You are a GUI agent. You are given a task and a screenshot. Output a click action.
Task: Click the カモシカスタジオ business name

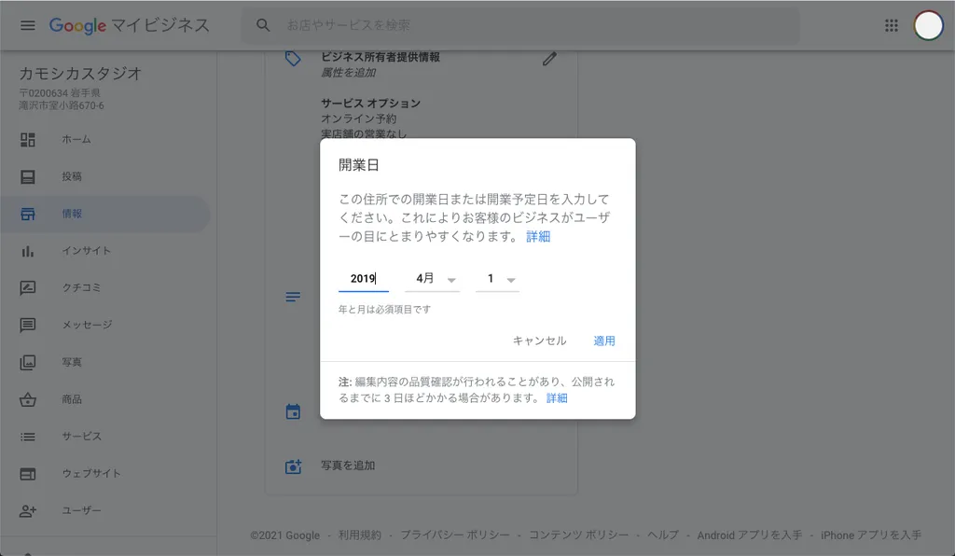pos(80,74)
